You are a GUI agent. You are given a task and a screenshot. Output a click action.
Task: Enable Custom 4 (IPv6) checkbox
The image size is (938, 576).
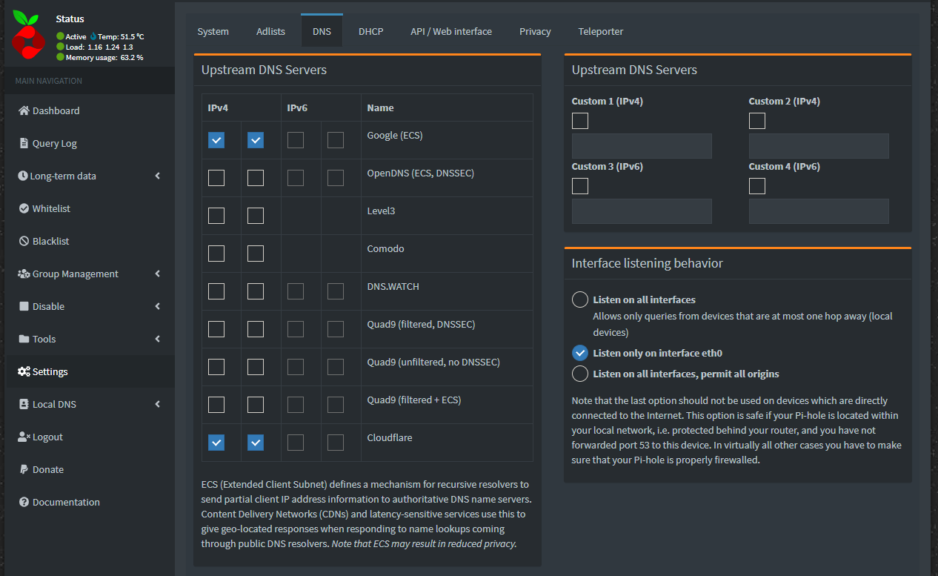pos(757,186)
